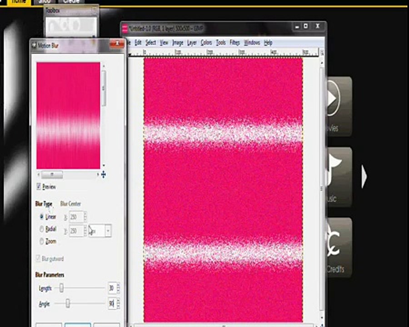Screen dimensions: 409x327
Task: Switch to the Home tab
Action: [19, 2]
